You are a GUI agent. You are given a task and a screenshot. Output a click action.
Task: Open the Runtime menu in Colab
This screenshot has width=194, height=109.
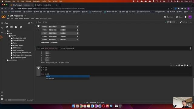(27, 18)
